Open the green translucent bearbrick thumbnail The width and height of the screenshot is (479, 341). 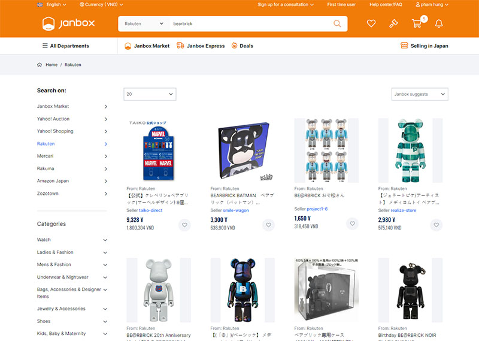click(x=410, y=150)
